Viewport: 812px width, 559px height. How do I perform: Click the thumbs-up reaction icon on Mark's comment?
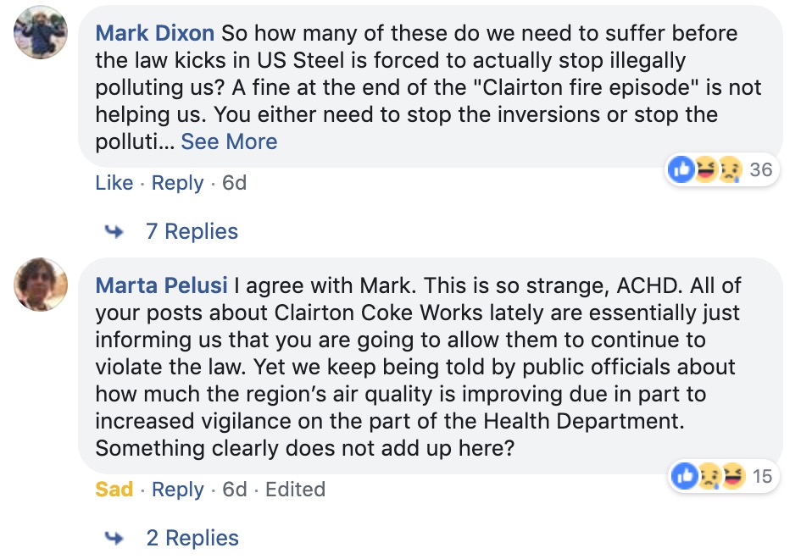pos(681,169)
